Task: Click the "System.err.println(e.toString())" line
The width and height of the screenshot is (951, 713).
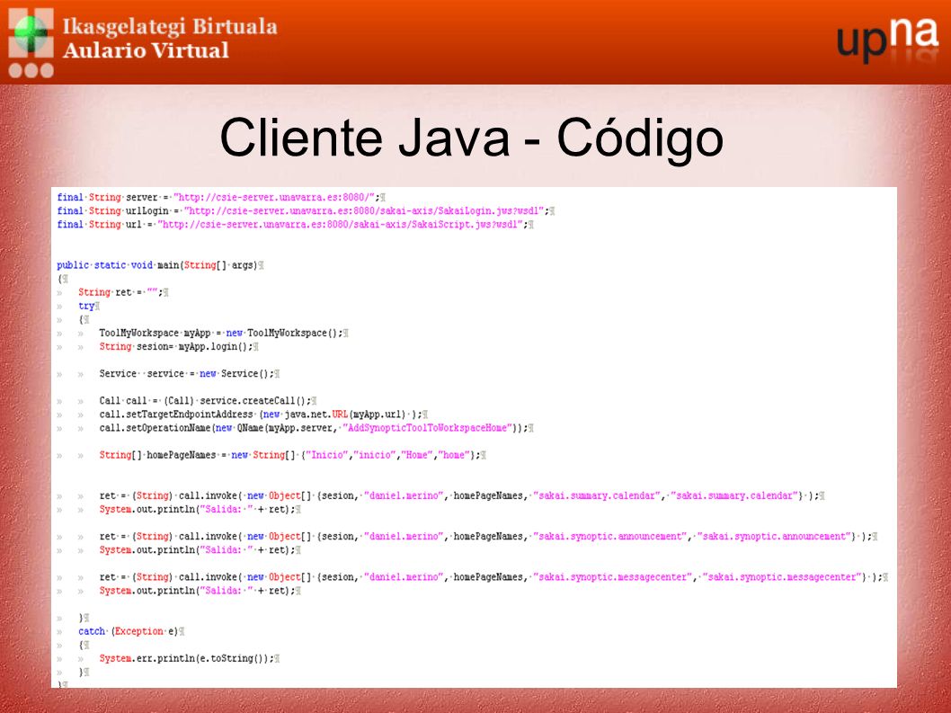Action: click(190, 658)
